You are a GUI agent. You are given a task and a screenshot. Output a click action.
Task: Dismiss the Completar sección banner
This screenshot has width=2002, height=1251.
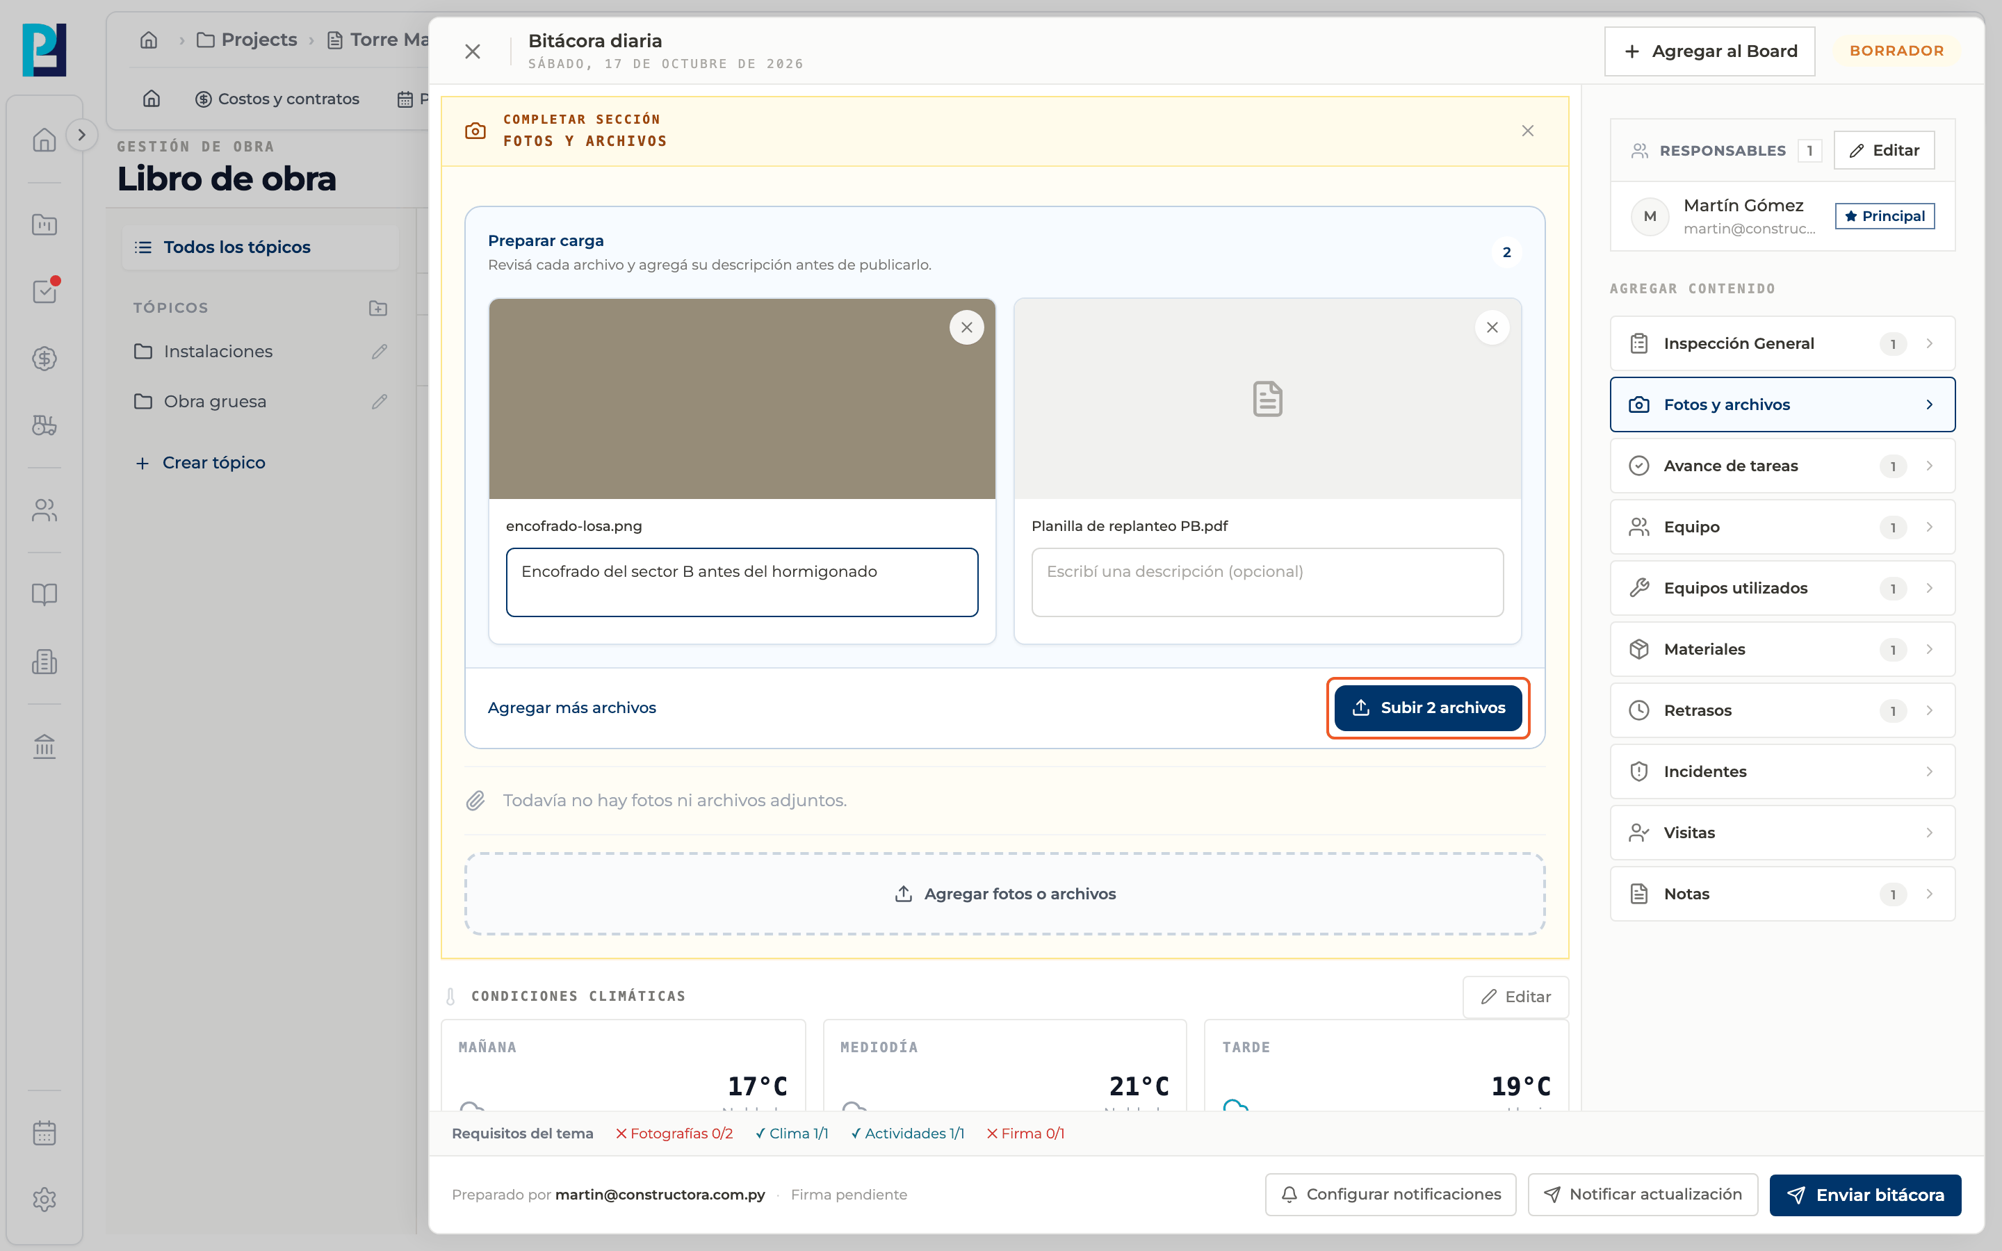pyautogui.click(x=1527, y=131)
